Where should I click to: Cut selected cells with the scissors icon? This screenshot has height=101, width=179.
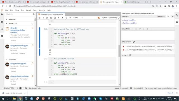[x=47, y=18]
